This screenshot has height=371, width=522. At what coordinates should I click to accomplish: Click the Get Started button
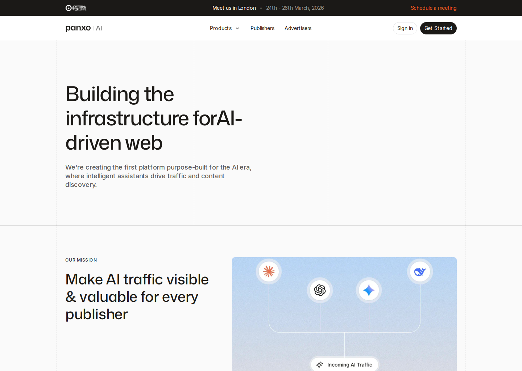point(438,28)
